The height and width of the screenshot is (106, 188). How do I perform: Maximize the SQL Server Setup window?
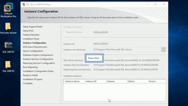(155, 4)
